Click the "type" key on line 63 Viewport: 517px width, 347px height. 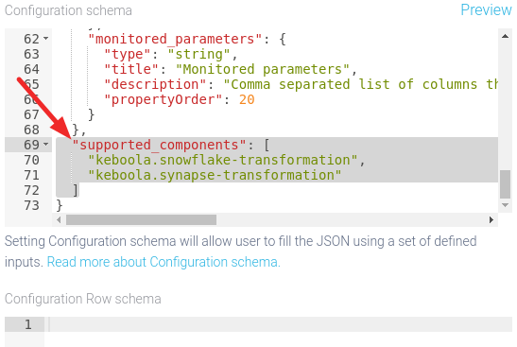pos(128,54)
